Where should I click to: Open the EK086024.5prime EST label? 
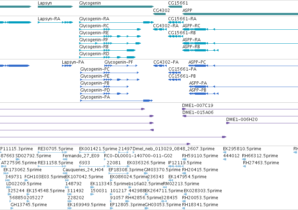click(129, 177)
